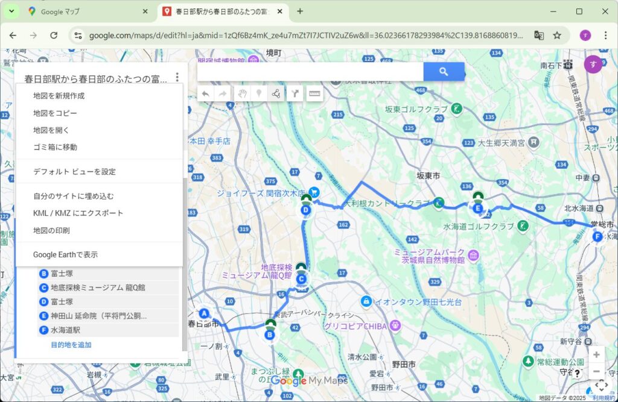Select destination D 富士塚 in list

pyautogui.click(x=109, y=302)
